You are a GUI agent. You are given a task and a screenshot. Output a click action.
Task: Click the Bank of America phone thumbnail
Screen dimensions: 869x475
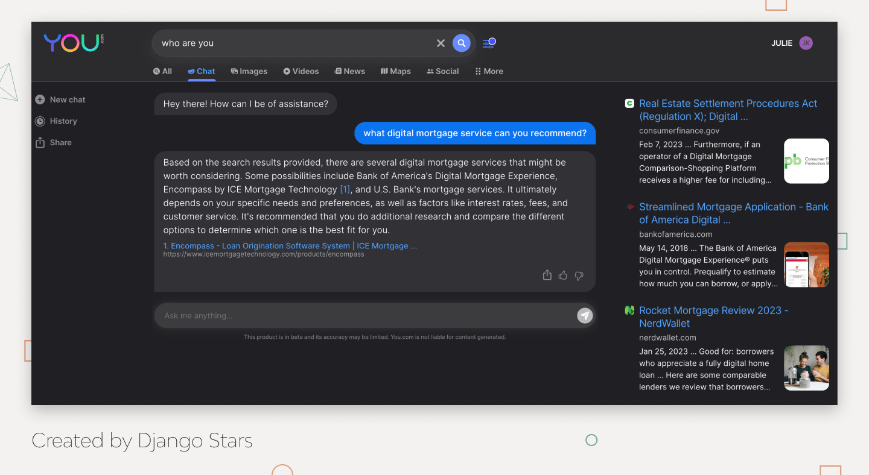[x=806, y=265]
